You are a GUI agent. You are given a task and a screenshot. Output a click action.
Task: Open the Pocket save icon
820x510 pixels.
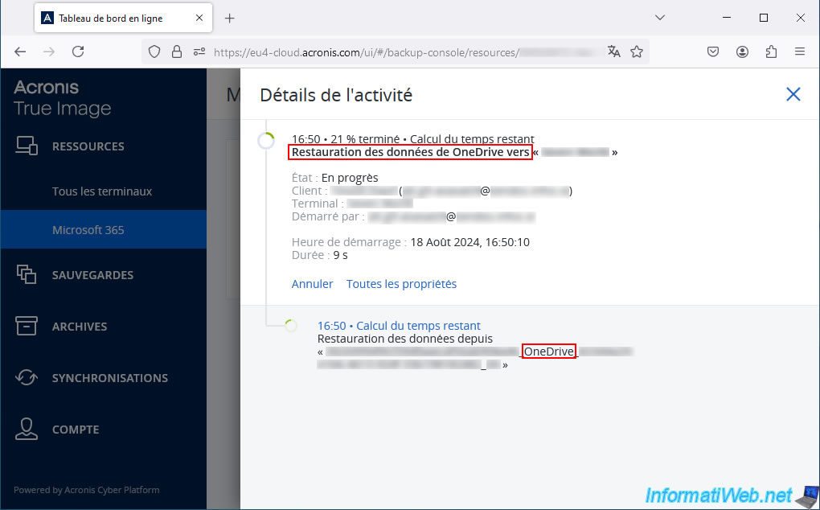[713, 51]
